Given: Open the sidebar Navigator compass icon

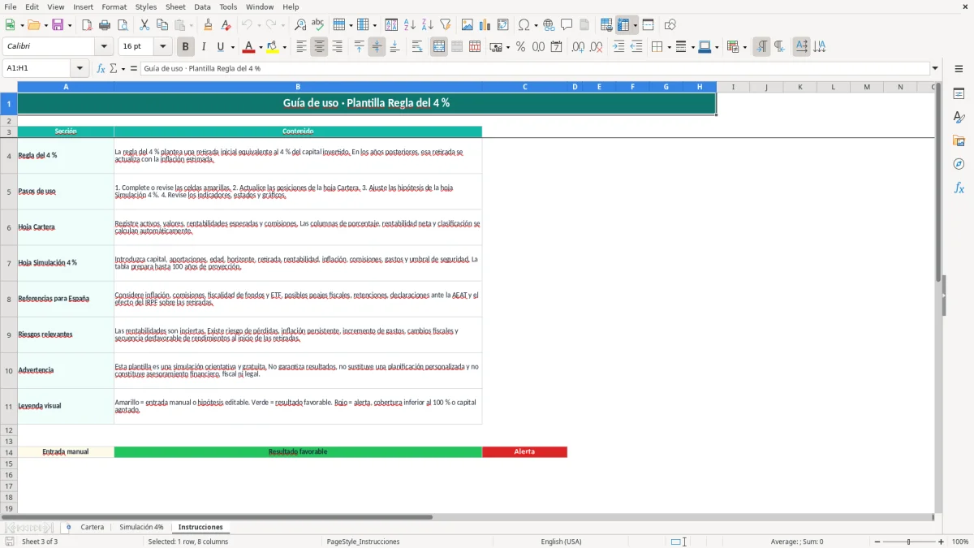Looking at the screenshot, I should coord(959,164).
